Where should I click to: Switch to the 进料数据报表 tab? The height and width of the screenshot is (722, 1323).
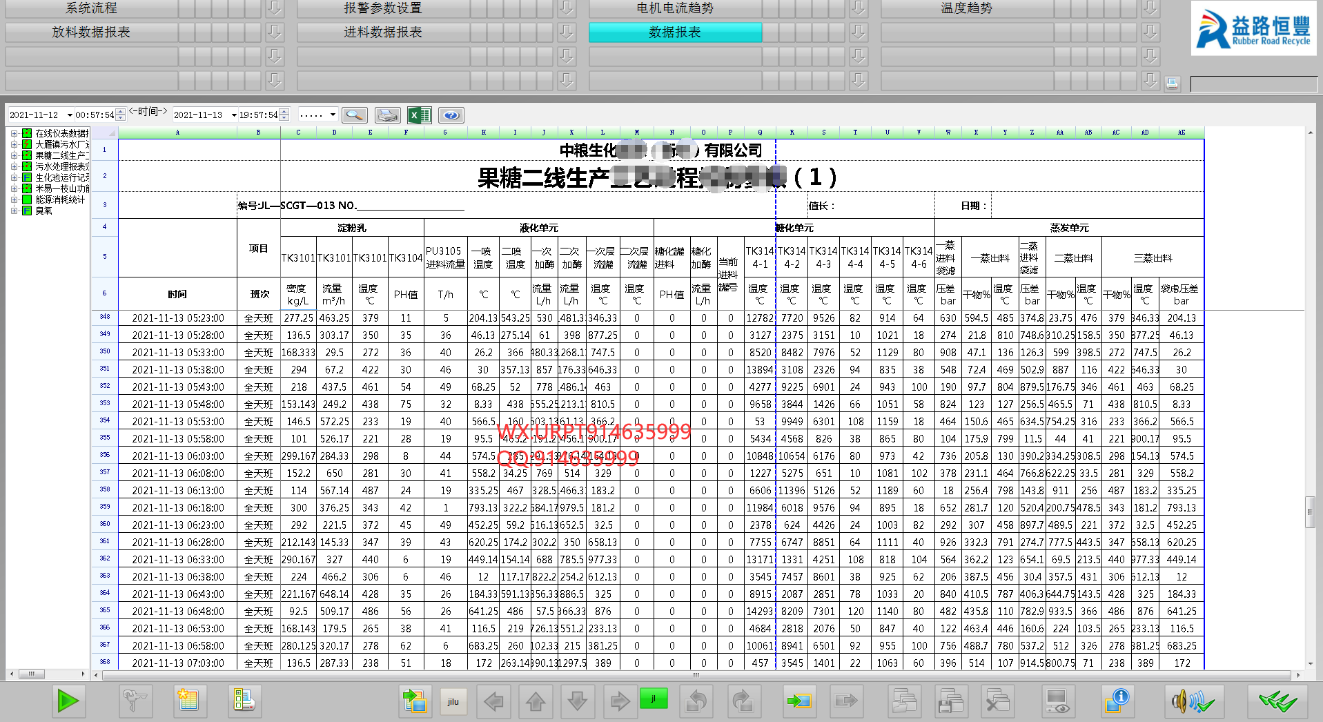tap(383, 32)
